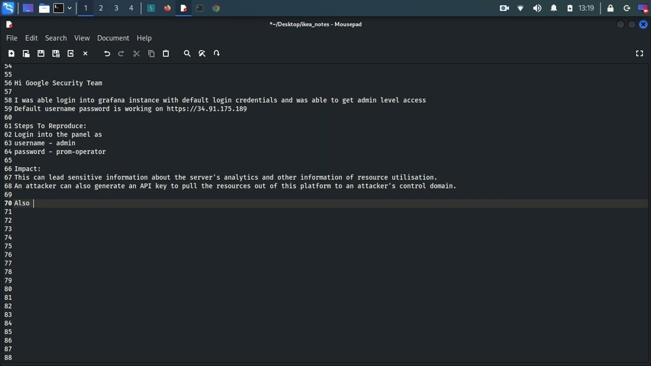Open volume control tray icon
Image resolution: width=651 pixels, height=366 pixels.
point(537,8)
